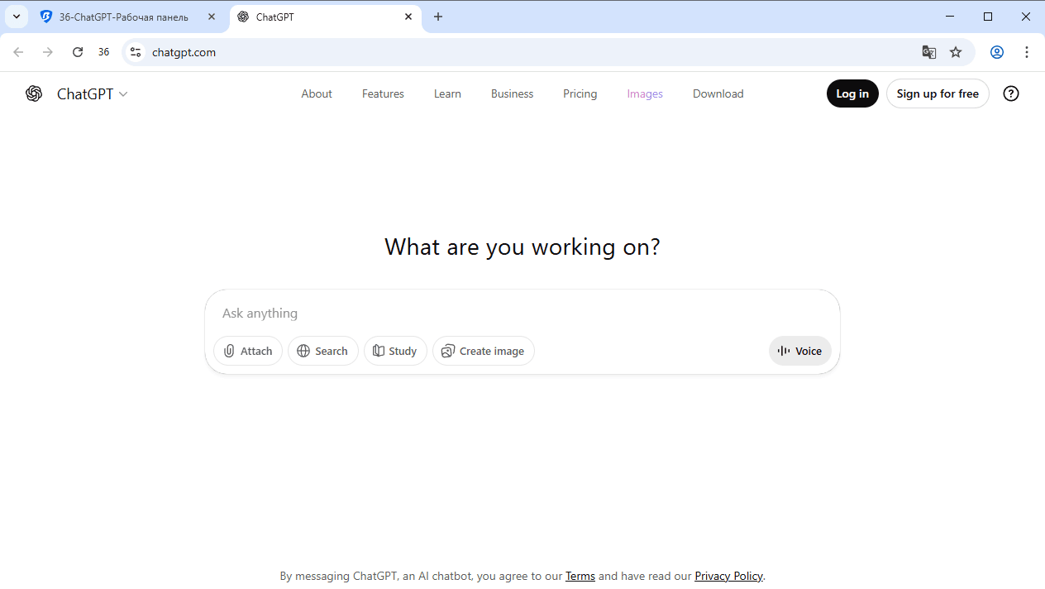Reload the page
The height and width of the screenshot is (589, 1045).
(x=78, y=52)
